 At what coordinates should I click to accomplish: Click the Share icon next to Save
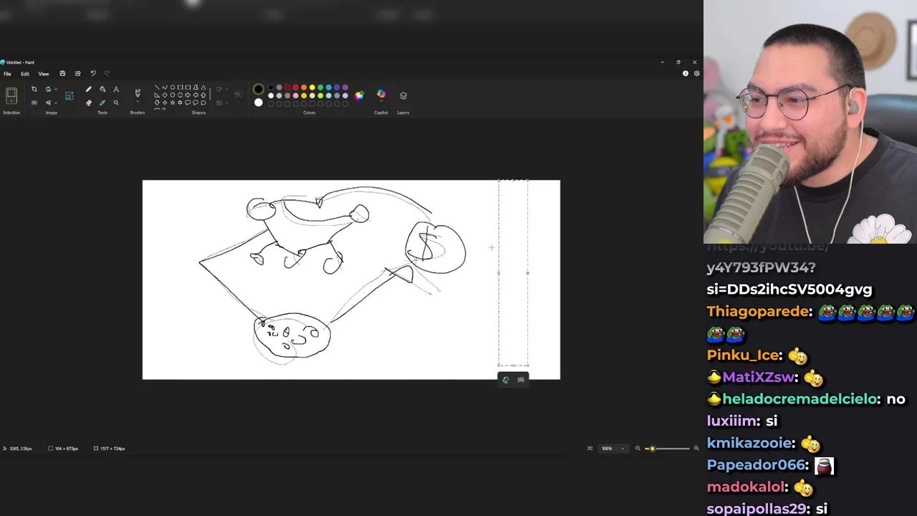[x=77, y=73]
